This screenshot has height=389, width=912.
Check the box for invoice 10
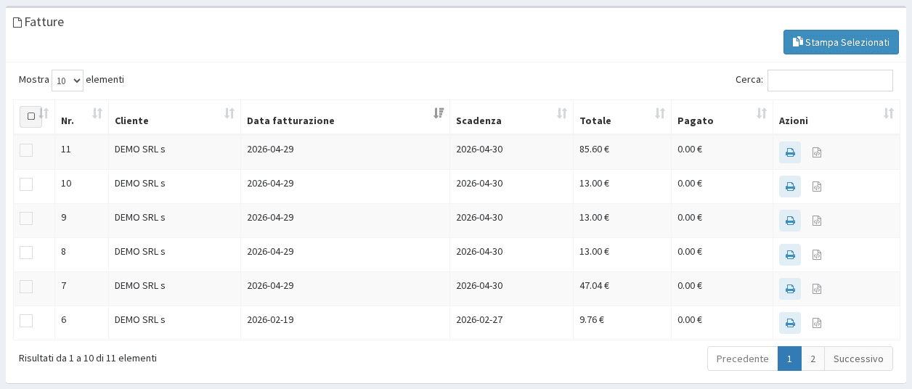click(x=26, y=184)
